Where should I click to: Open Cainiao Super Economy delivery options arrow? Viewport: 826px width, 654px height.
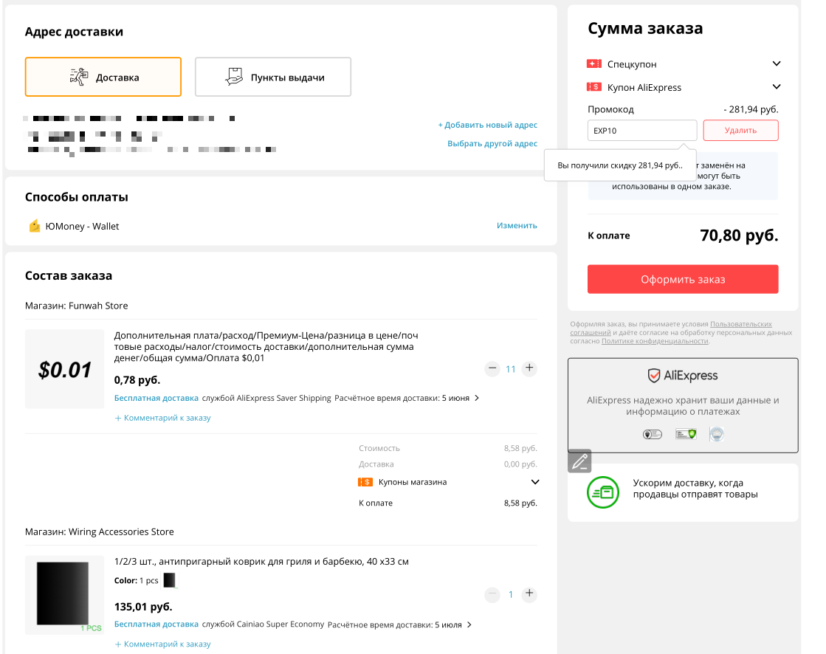(469, 624)
